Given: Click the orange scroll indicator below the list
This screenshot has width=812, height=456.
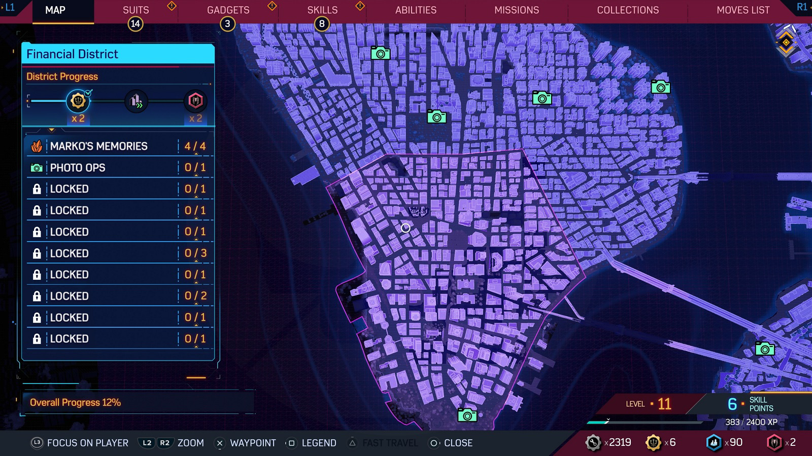Looking at the screenshot, I should 196,377.
